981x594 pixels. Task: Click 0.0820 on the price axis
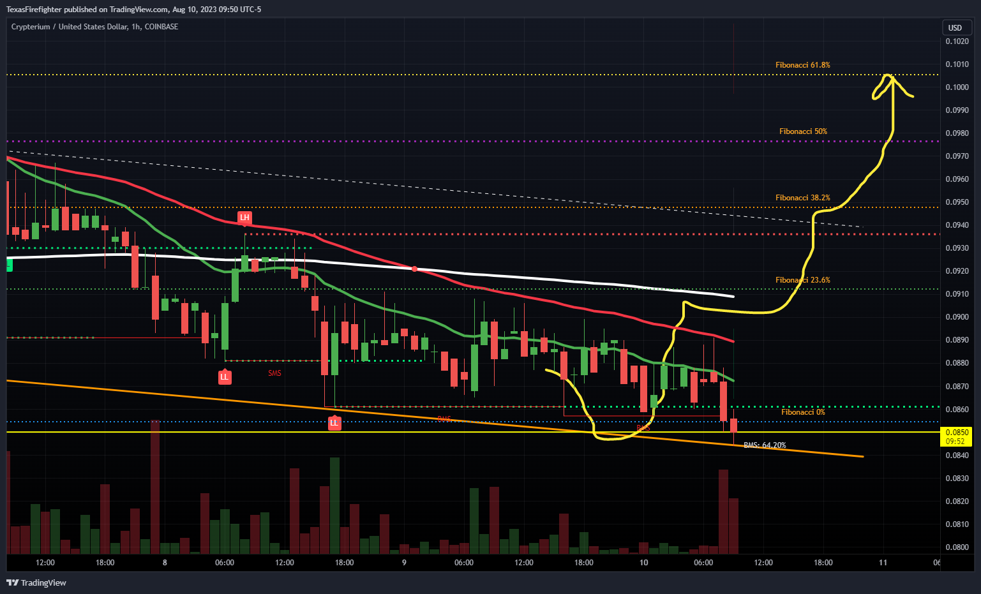(x=957, y=501)
